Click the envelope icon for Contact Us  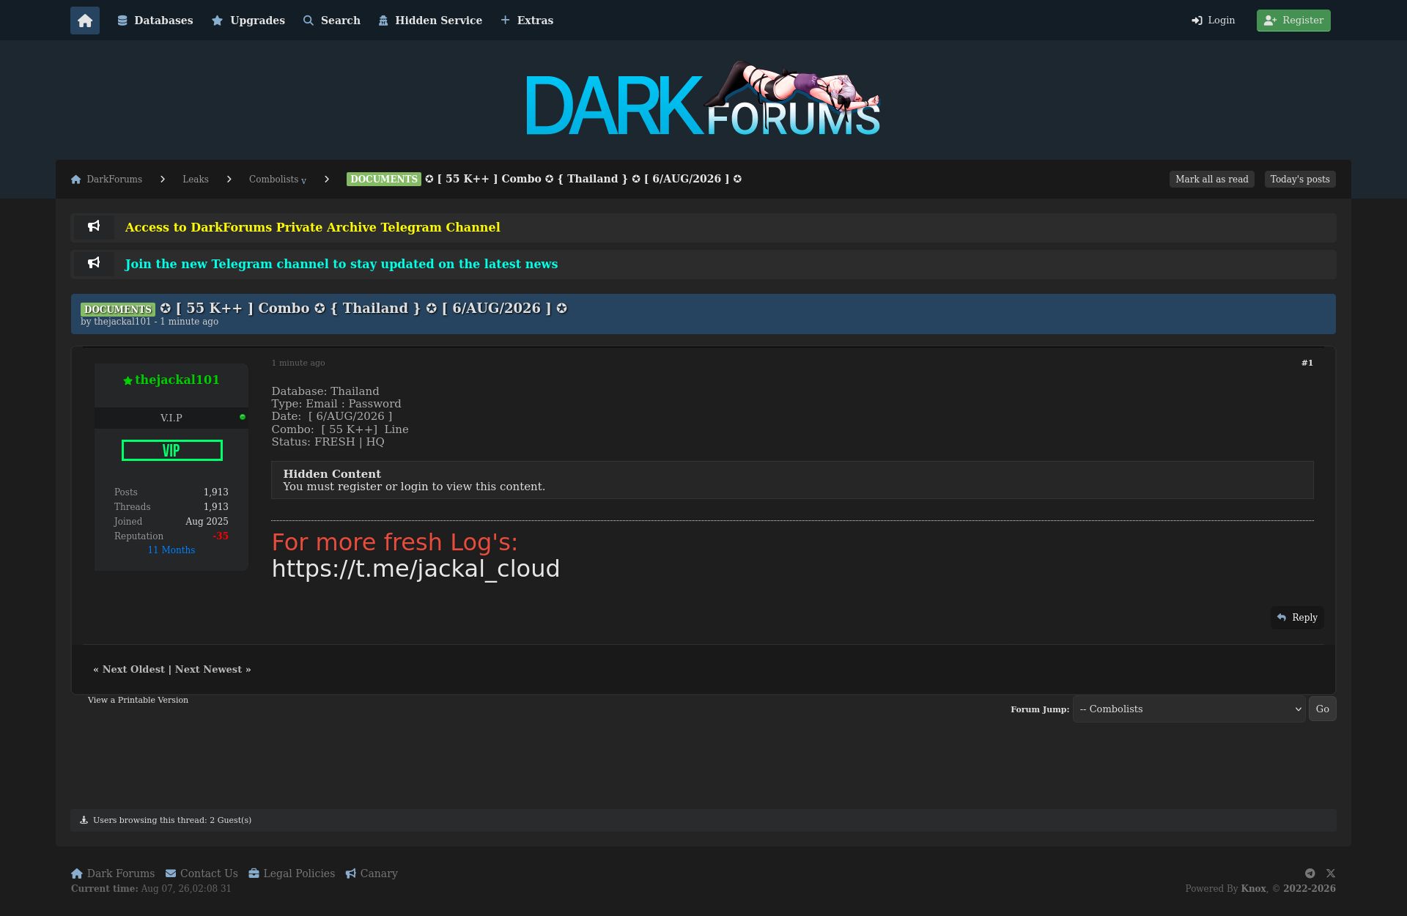tap(171, 873)
